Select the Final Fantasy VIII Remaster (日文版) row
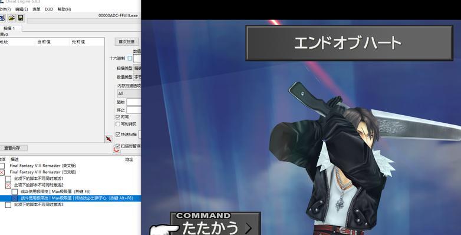Viewport: 461px width, 235px height. pos(42,172)
